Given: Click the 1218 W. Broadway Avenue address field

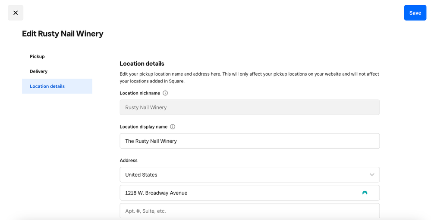Looking at the screenshot, I should (x=237, y=193).
